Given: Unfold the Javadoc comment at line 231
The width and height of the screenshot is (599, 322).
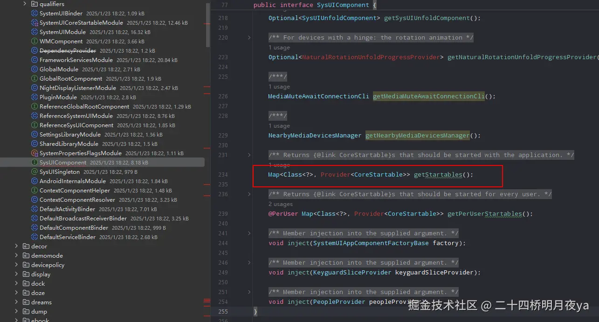Looking at the screenshot, I should 249,155.
